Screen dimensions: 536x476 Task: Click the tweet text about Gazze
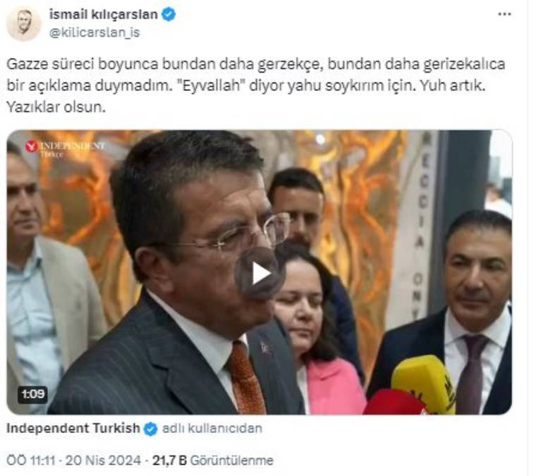[x=256, y=85]
